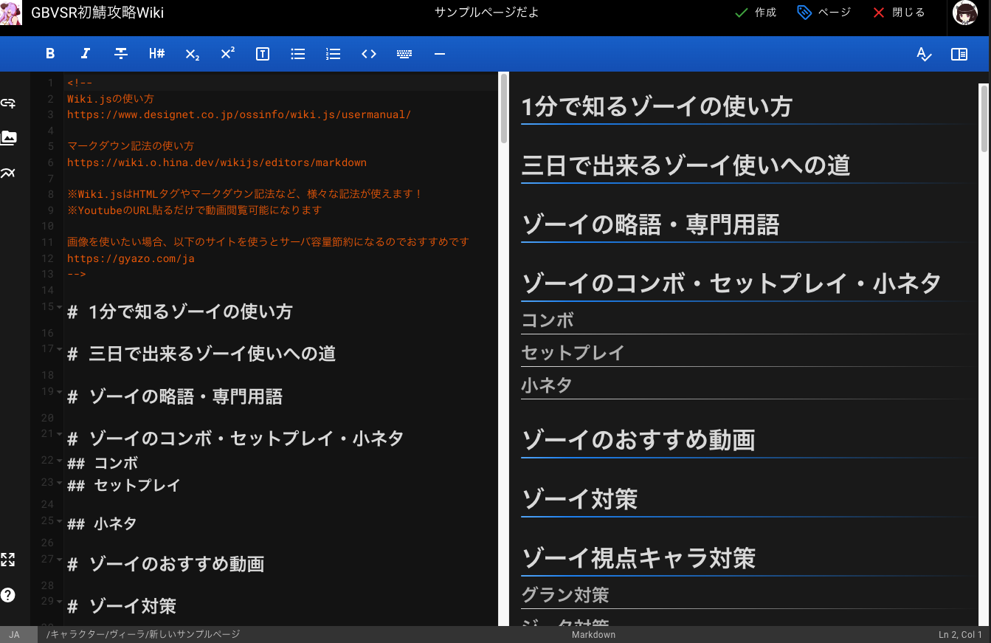This screenshot has height=643, width=991.
Task: Click preview subheading グラン対策
Action: tap(565, 595)
